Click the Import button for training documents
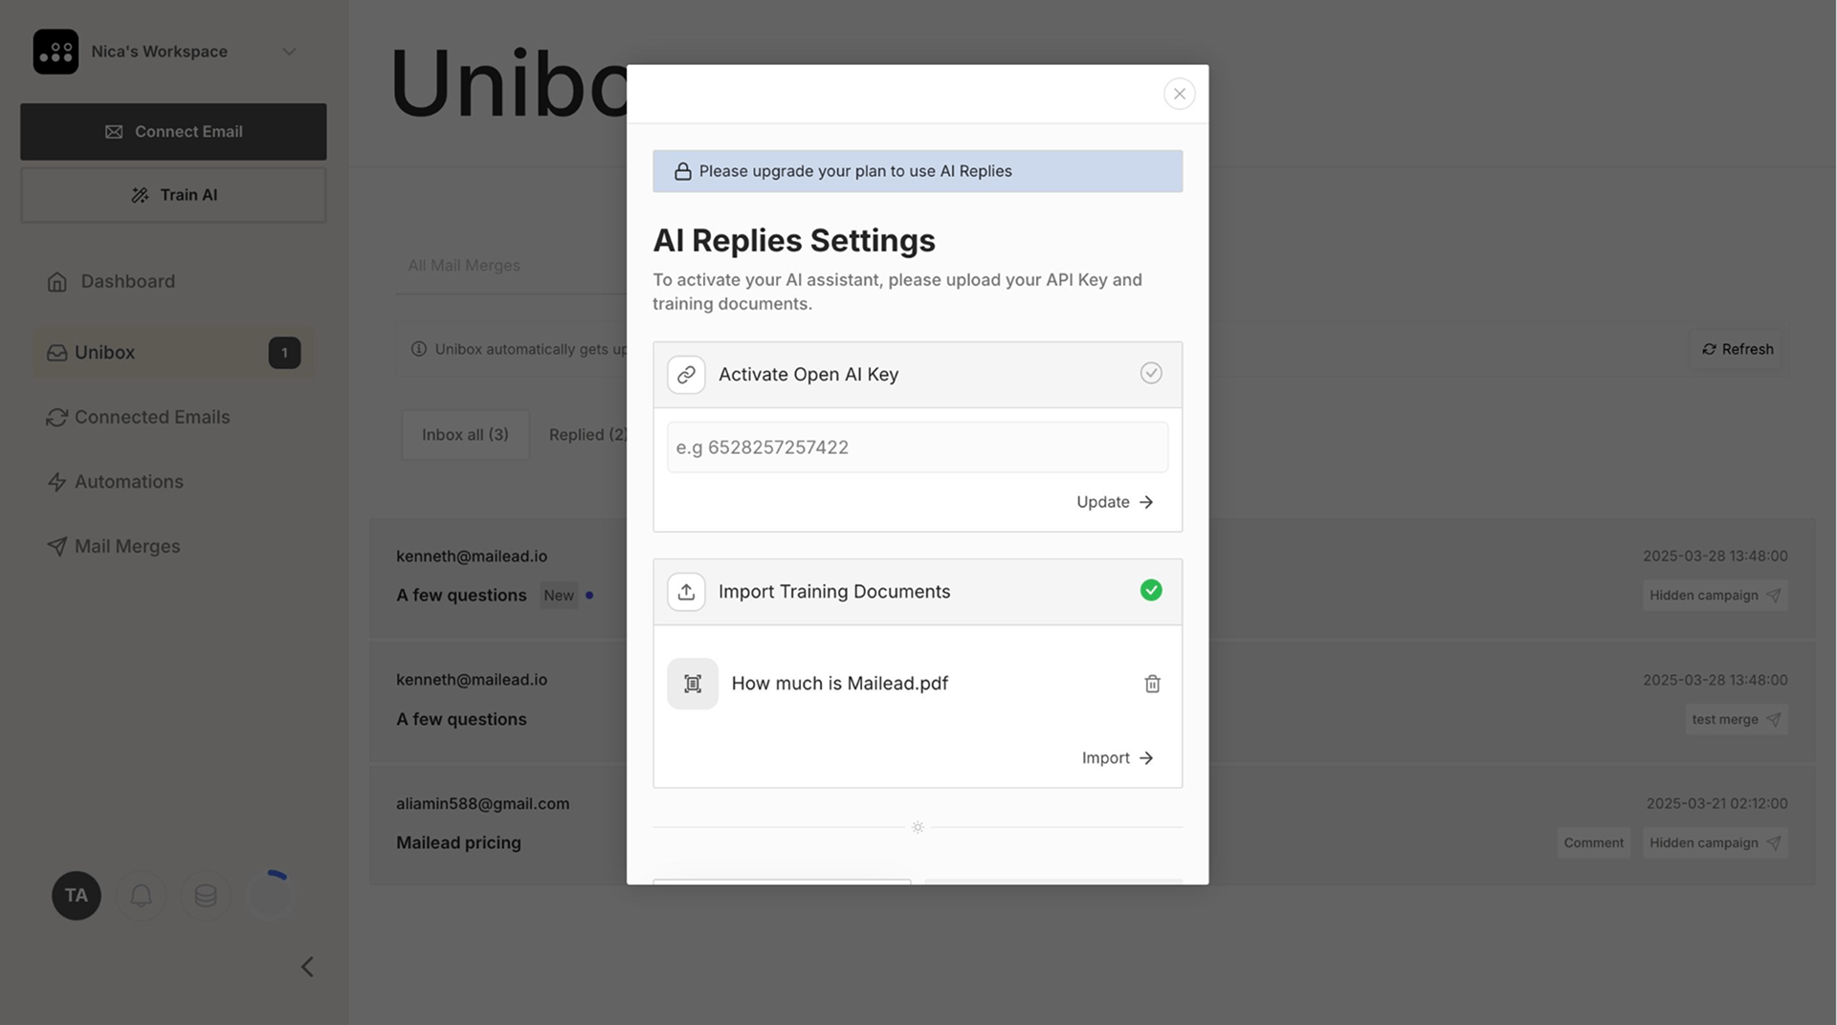This screenshot has width=1837, height=1025. point(1117,758)
